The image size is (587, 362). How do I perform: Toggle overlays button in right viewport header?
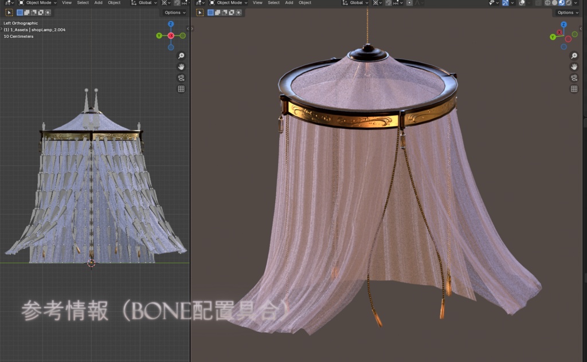[522, 3]
